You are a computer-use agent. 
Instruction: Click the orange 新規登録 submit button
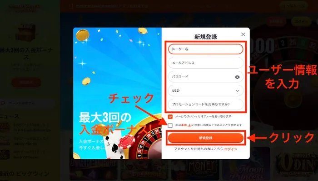pyautogui.click(x=206, y=138)
